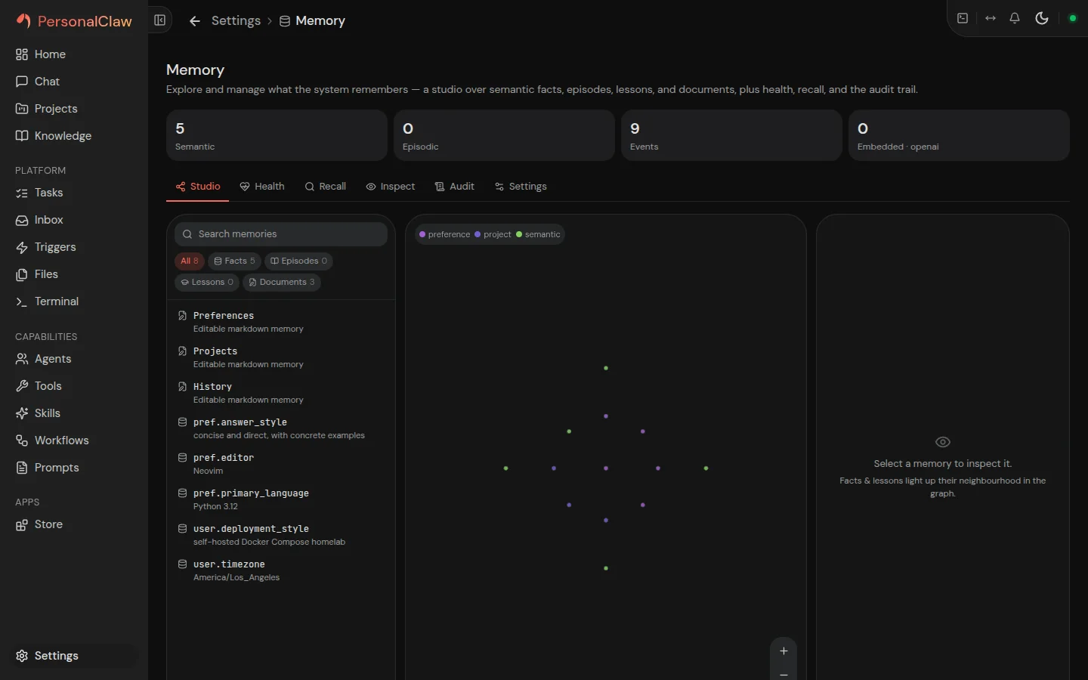Open terminal icon in top-right toolbar
Screen dimensions: 1088x680
(963, 18)
